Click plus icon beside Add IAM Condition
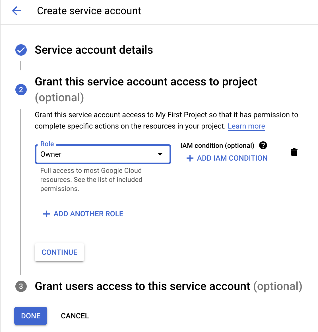This screenshot has width=318, height=332. [190, 158]
